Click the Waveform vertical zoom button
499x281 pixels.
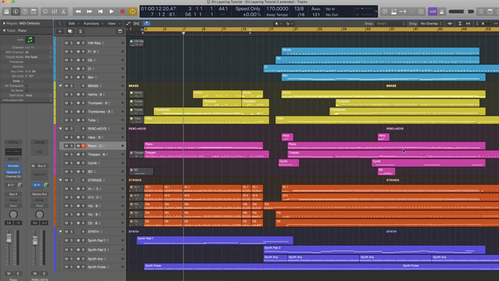450,24
